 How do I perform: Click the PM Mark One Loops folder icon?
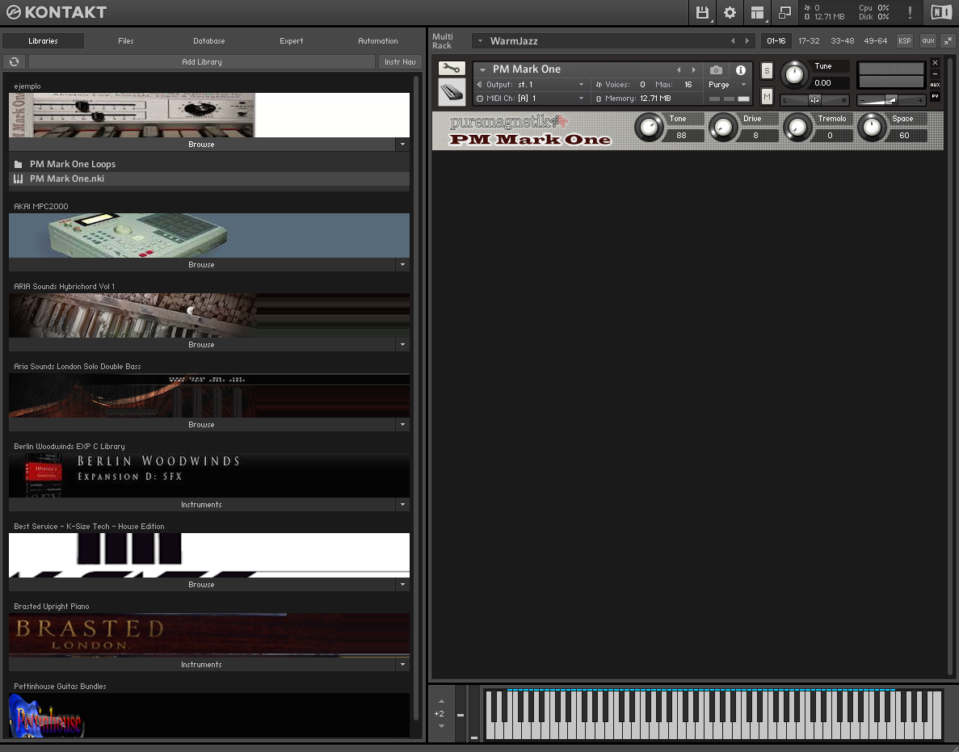[x=19, y=165]
